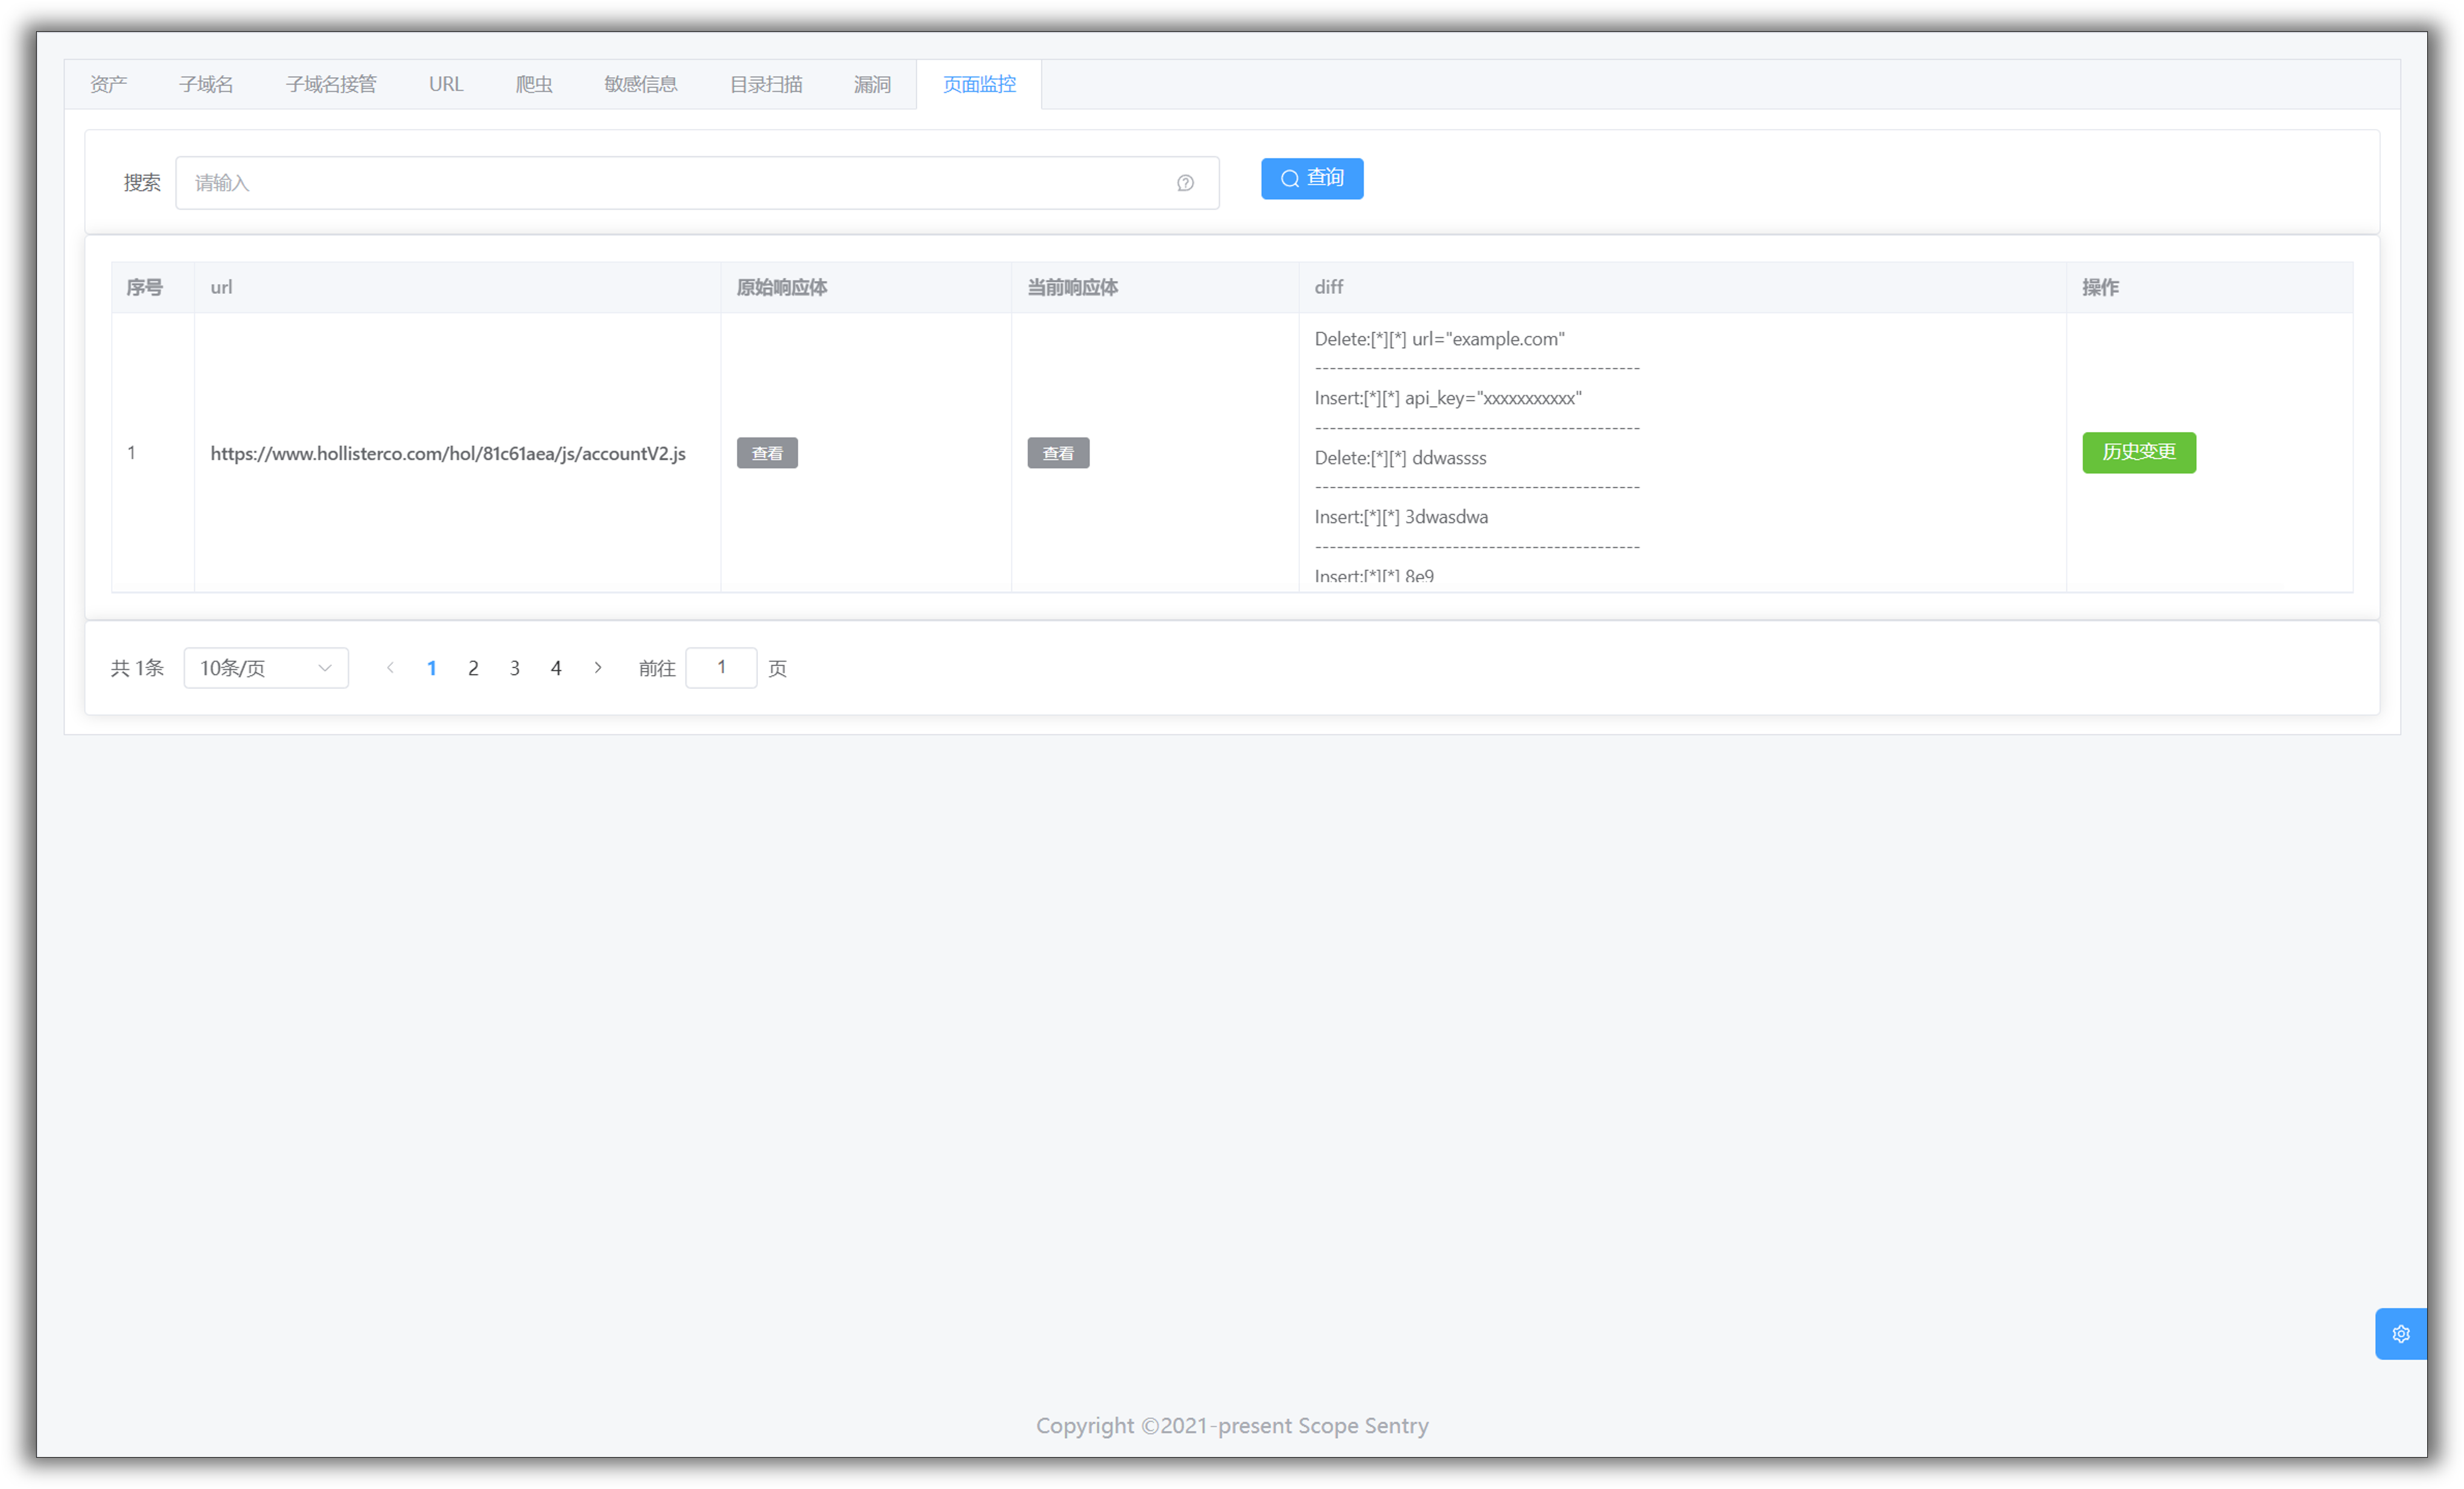2464x1489 pixels.
Task: Go to next pagination page arrow
Action: (598, 668)
